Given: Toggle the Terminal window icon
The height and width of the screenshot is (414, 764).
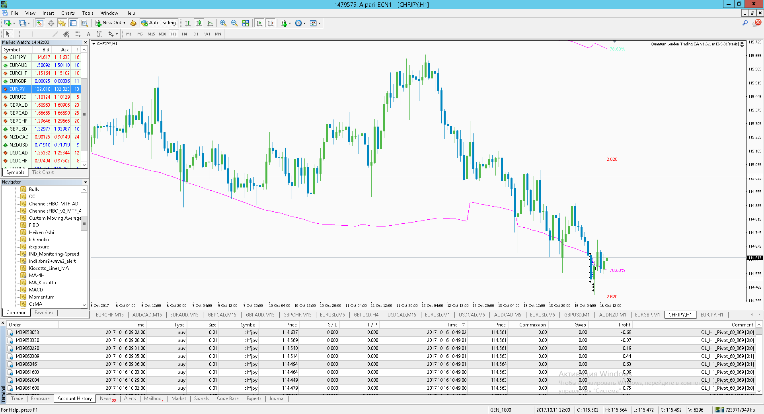Looking at the screenshot, I should pos(73,23).
